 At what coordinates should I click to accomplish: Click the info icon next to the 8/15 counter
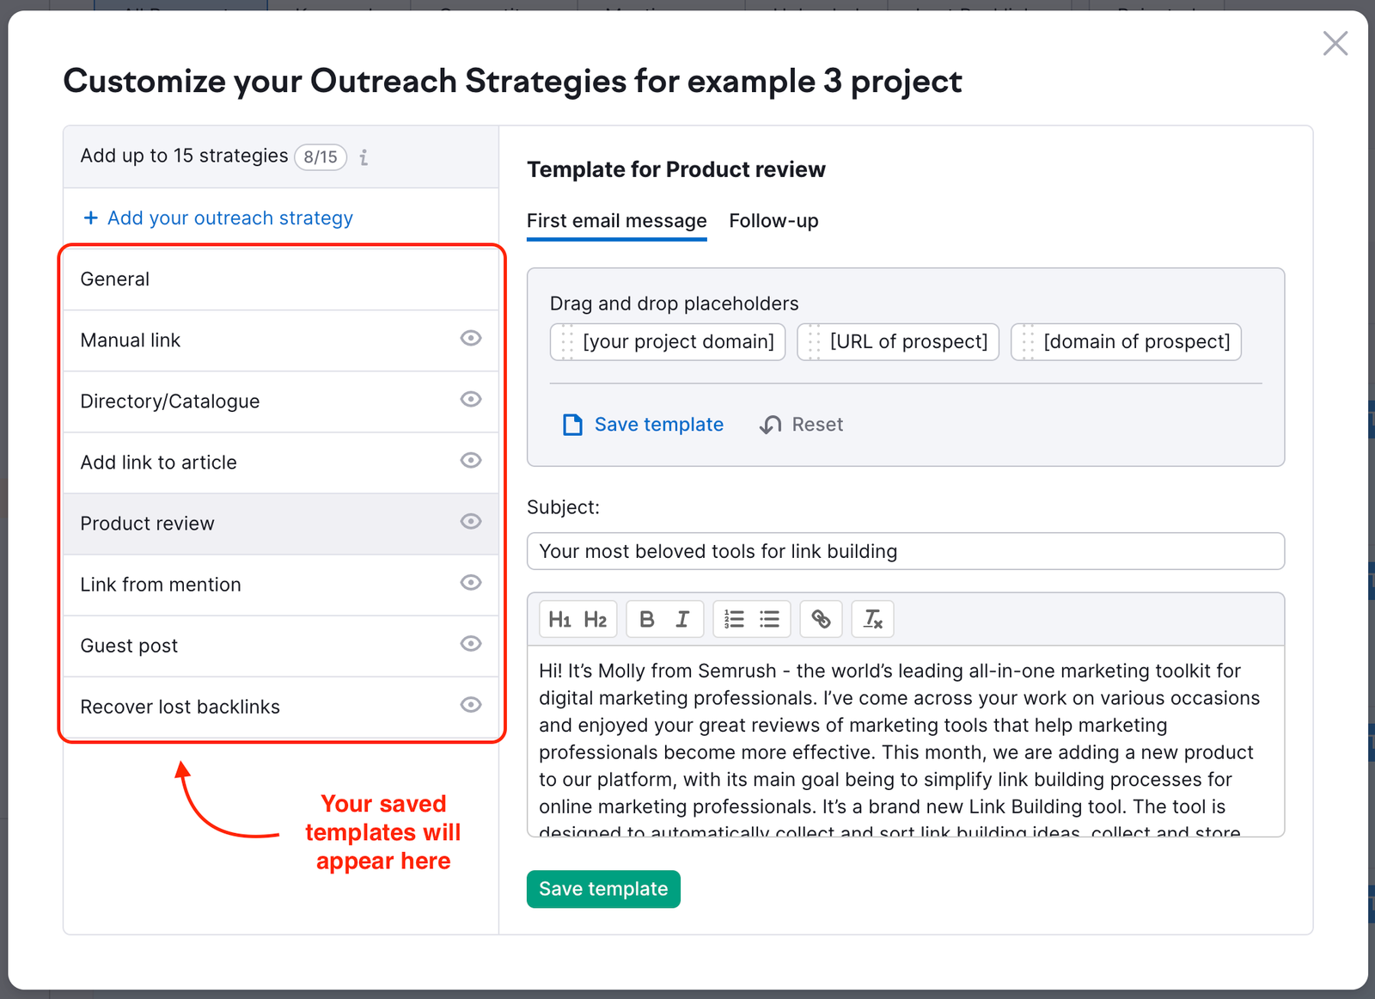pyautogui.click(x=364, y=157)
